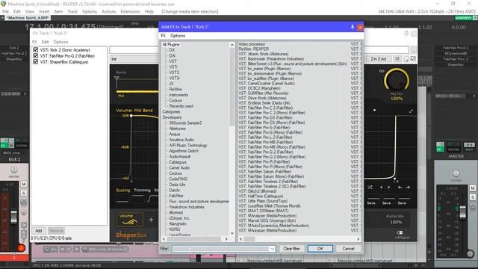Select the Volume shaper module icon
Viewport: 478px width, 269px height.
[x=130, y=220]
